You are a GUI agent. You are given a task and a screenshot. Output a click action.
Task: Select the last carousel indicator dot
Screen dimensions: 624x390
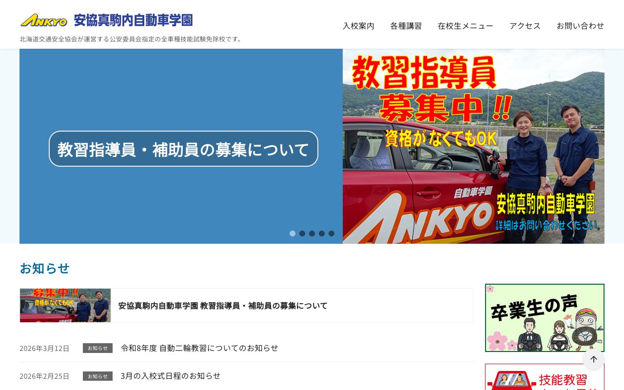pyautogui.click(x=331, y=234)
